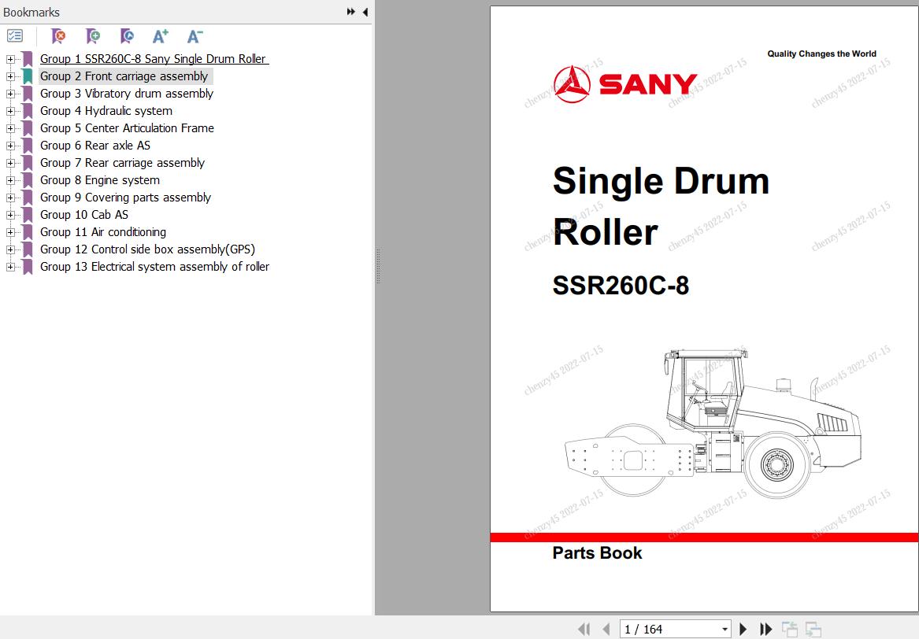Go to next page arrow
The image size is (919, 639).
pyautogui.click(x=743, y=629)
